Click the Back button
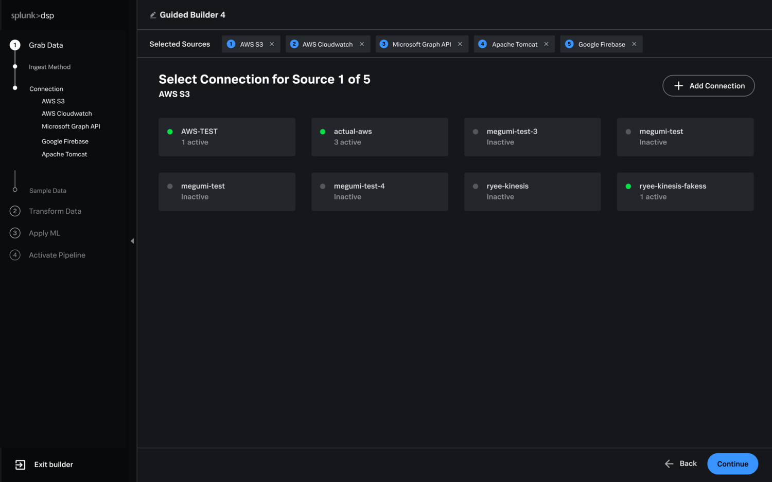This screenshot has width=772, height=482. pos(680,464)
